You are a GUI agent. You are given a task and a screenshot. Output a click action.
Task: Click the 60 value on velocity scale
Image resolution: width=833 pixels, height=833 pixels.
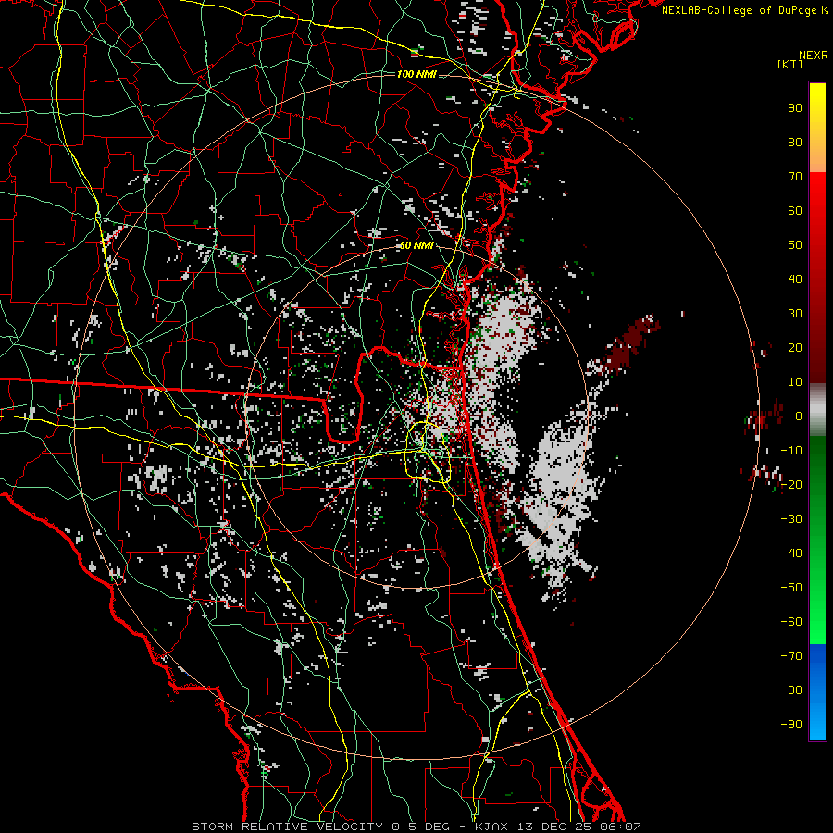pyautogui.click(x=795, y=211)
